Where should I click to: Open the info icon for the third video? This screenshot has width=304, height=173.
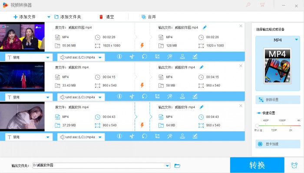coord(119,136)
